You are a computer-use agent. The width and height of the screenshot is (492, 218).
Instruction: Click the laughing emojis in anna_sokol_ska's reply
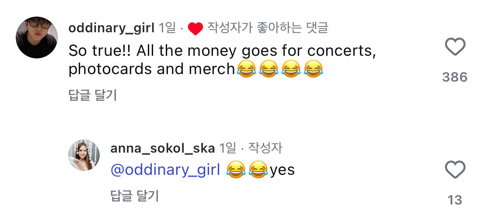click(x=247, y=170)
